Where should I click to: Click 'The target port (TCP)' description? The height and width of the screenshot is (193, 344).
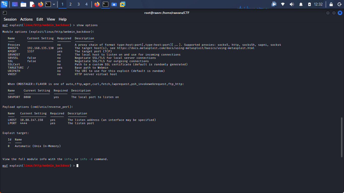pyautogui.click(x=93, y=51)
